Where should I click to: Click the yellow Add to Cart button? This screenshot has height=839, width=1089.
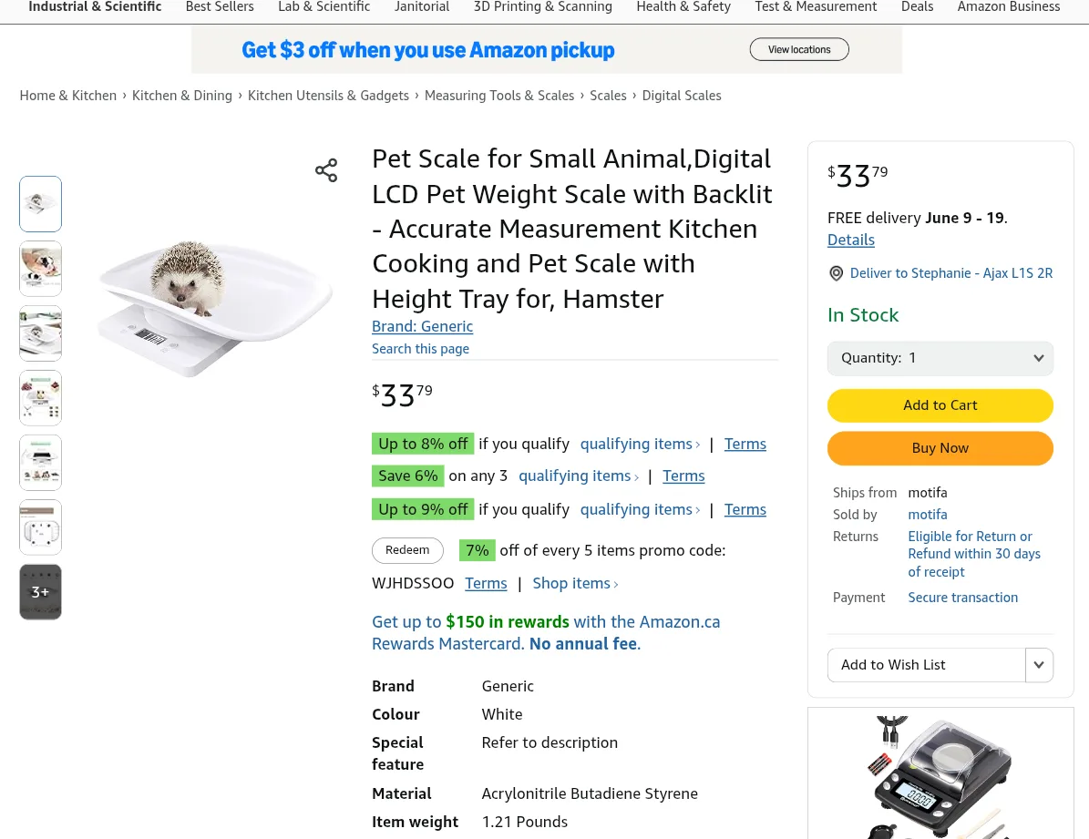tap(940, 405)
